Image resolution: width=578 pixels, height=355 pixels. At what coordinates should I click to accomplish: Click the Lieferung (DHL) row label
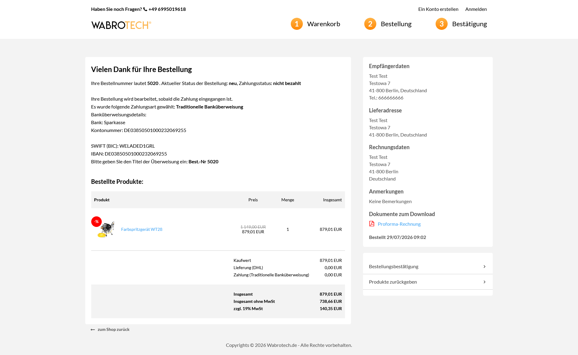click(x=248, y=268)
